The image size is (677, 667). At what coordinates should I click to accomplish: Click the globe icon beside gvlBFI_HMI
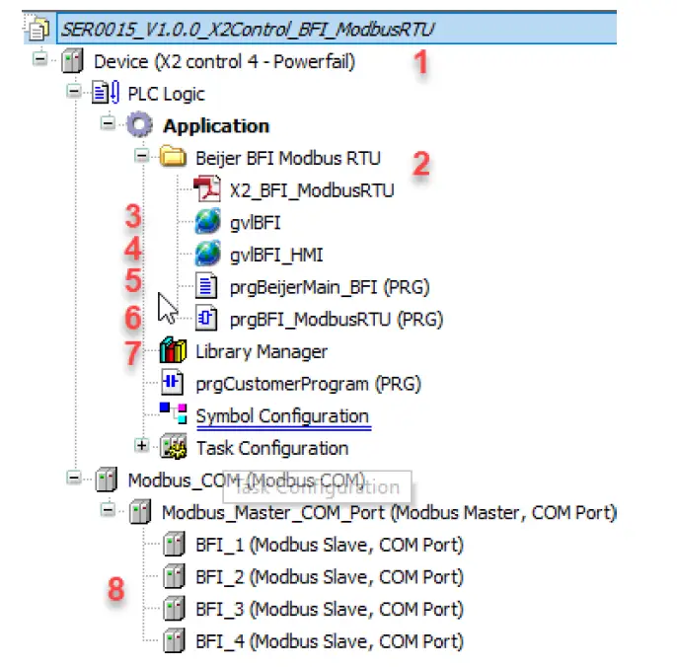(207, 254)
